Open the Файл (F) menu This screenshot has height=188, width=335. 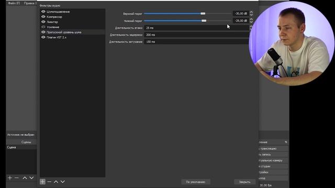pyautogui.click(x=14, y=3)
